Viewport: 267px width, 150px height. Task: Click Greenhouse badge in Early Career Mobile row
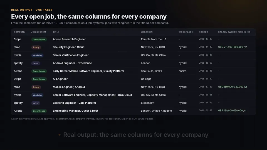click(x=39, y=71)
